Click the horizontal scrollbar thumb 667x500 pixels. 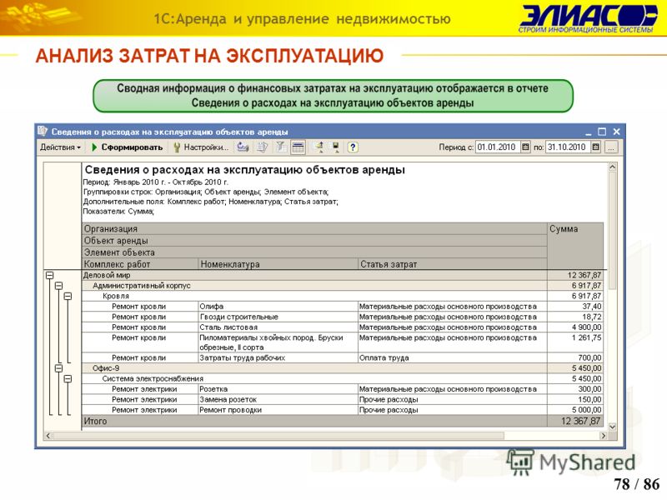tap(278, 436)
